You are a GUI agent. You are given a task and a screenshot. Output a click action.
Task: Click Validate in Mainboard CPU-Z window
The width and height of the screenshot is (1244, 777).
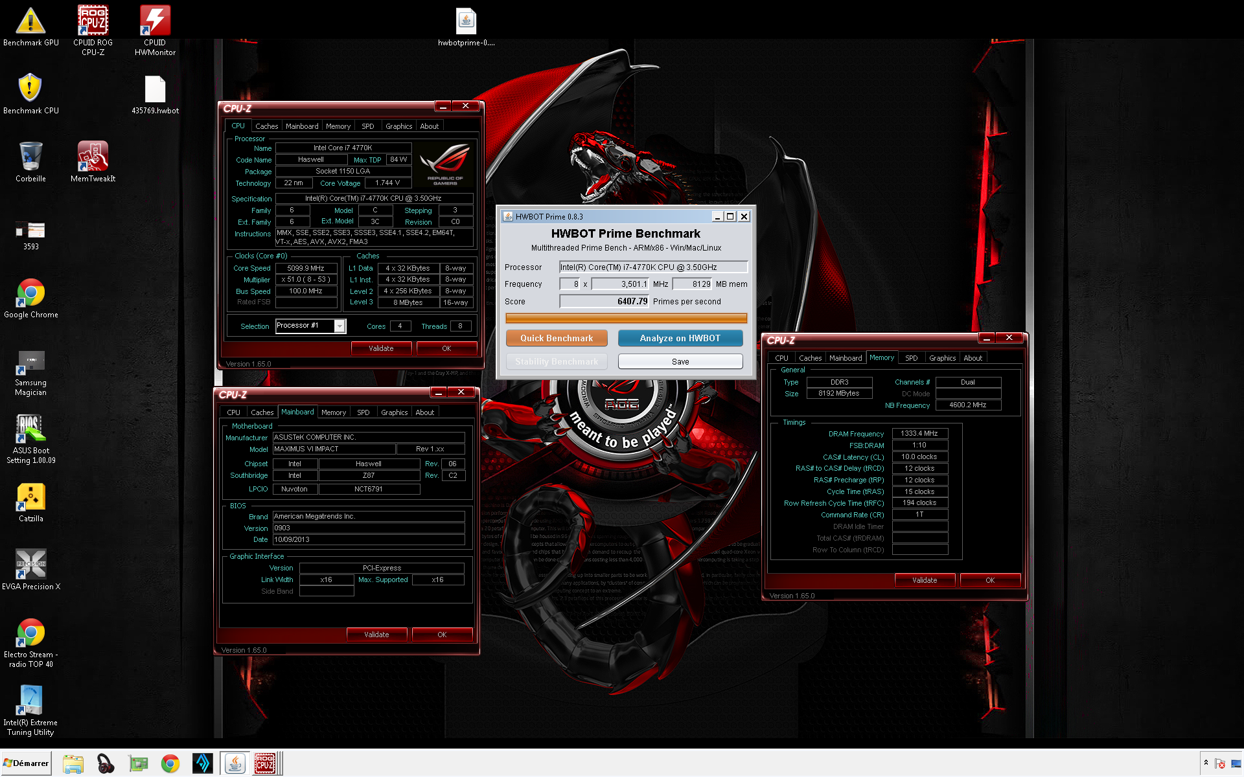click(x=376, y=635)
